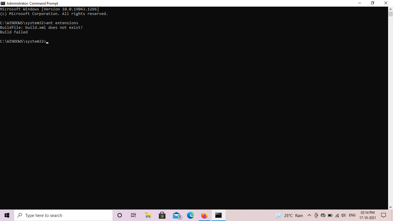Open the weather widget showing 25°C Rain
393x221 pixels.
point(289,215)
